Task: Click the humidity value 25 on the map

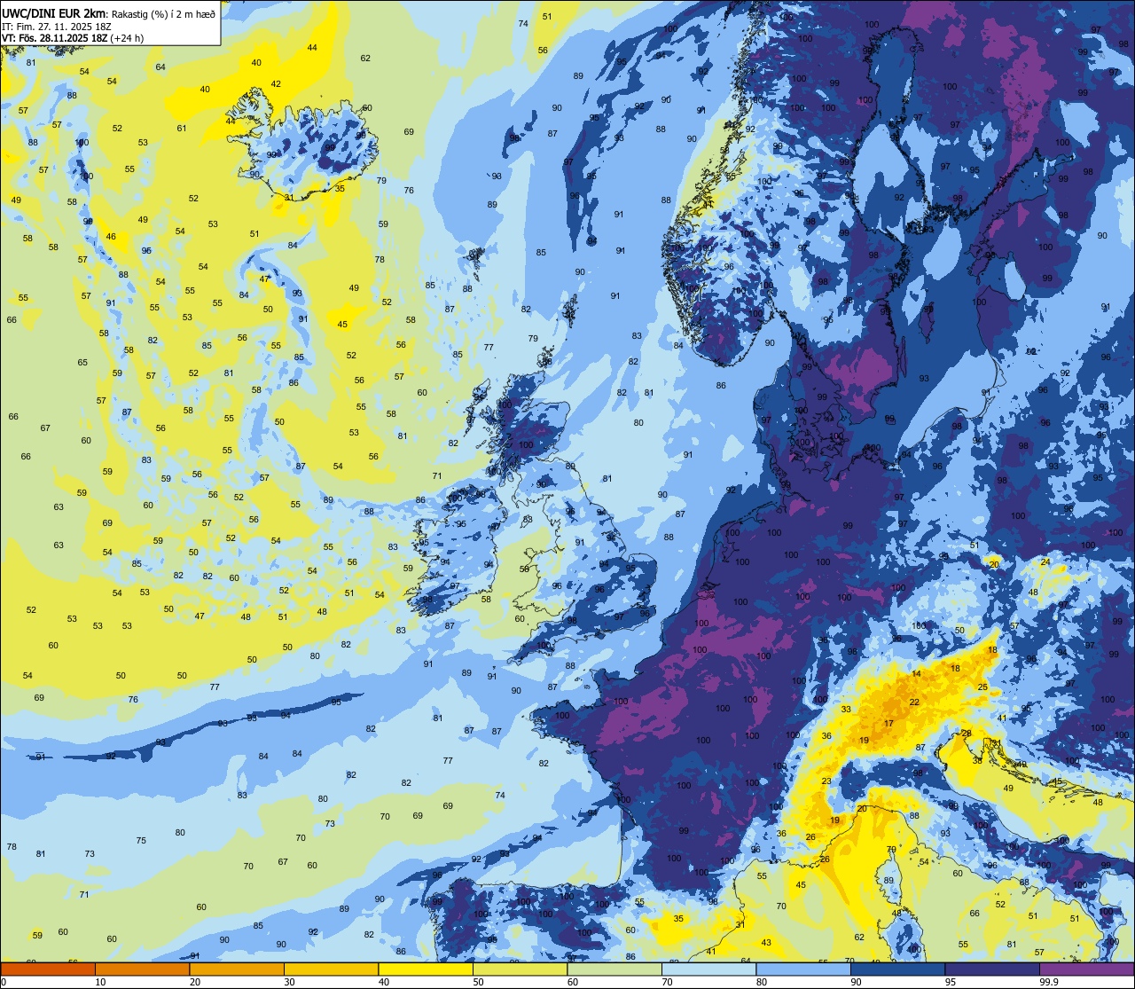Action: (982, 687)
